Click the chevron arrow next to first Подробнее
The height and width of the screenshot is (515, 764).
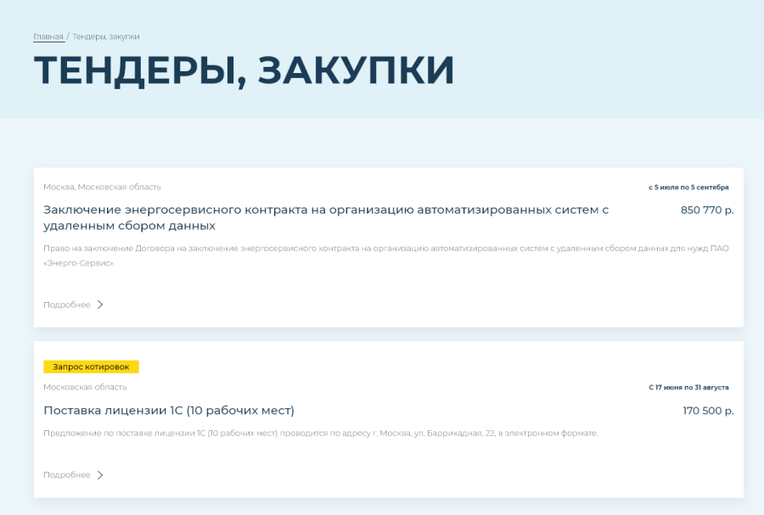coord(101,305)
